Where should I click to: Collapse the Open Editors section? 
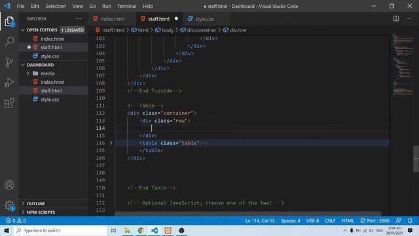pos(23,30)
